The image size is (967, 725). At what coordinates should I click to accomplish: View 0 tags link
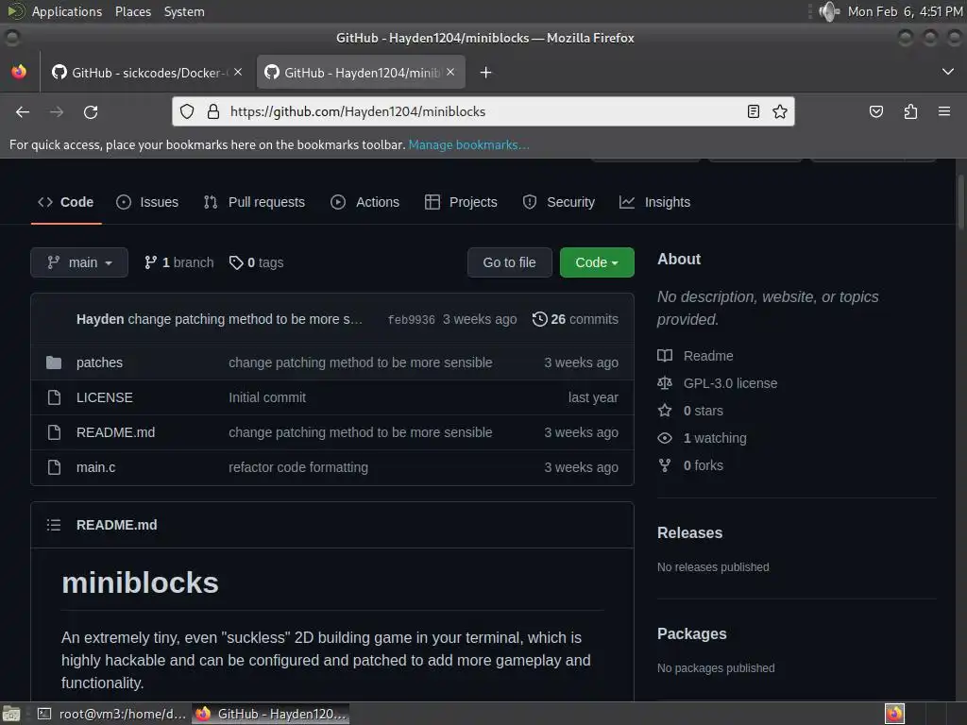point(256,262)
